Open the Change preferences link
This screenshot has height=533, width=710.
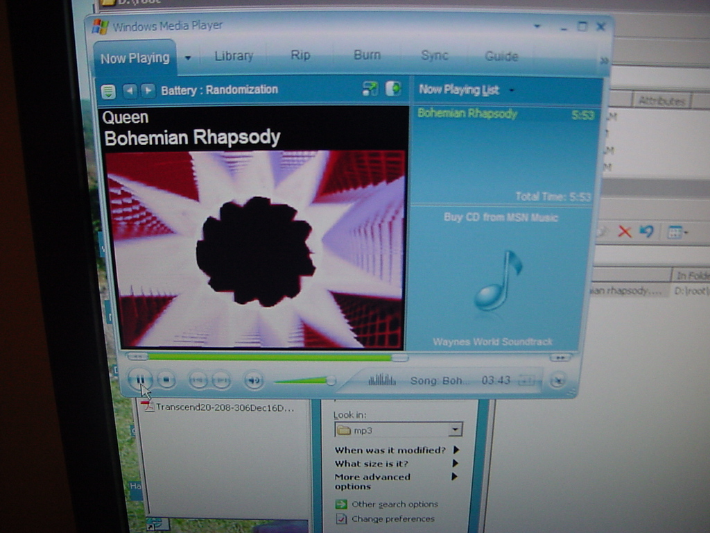click(393, 518)
